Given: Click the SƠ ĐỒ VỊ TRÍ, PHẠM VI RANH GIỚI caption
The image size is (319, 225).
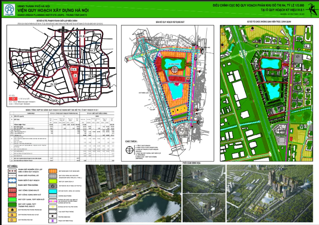Looking at the screenshot, I should point(57,21).
